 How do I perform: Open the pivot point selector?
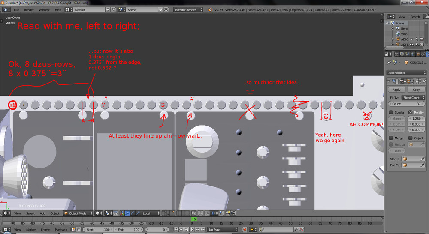[109, 213]
